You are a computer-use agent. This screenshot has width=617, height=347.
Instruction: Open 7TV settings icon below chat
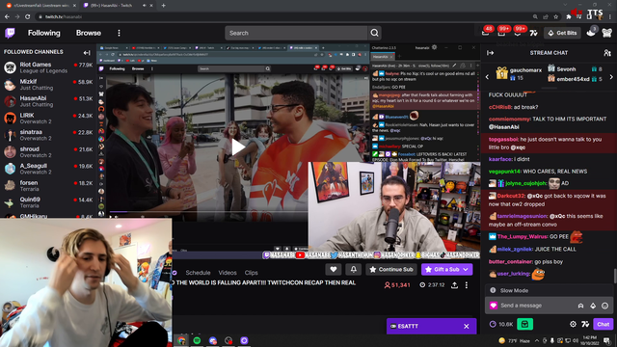(585, 324)
